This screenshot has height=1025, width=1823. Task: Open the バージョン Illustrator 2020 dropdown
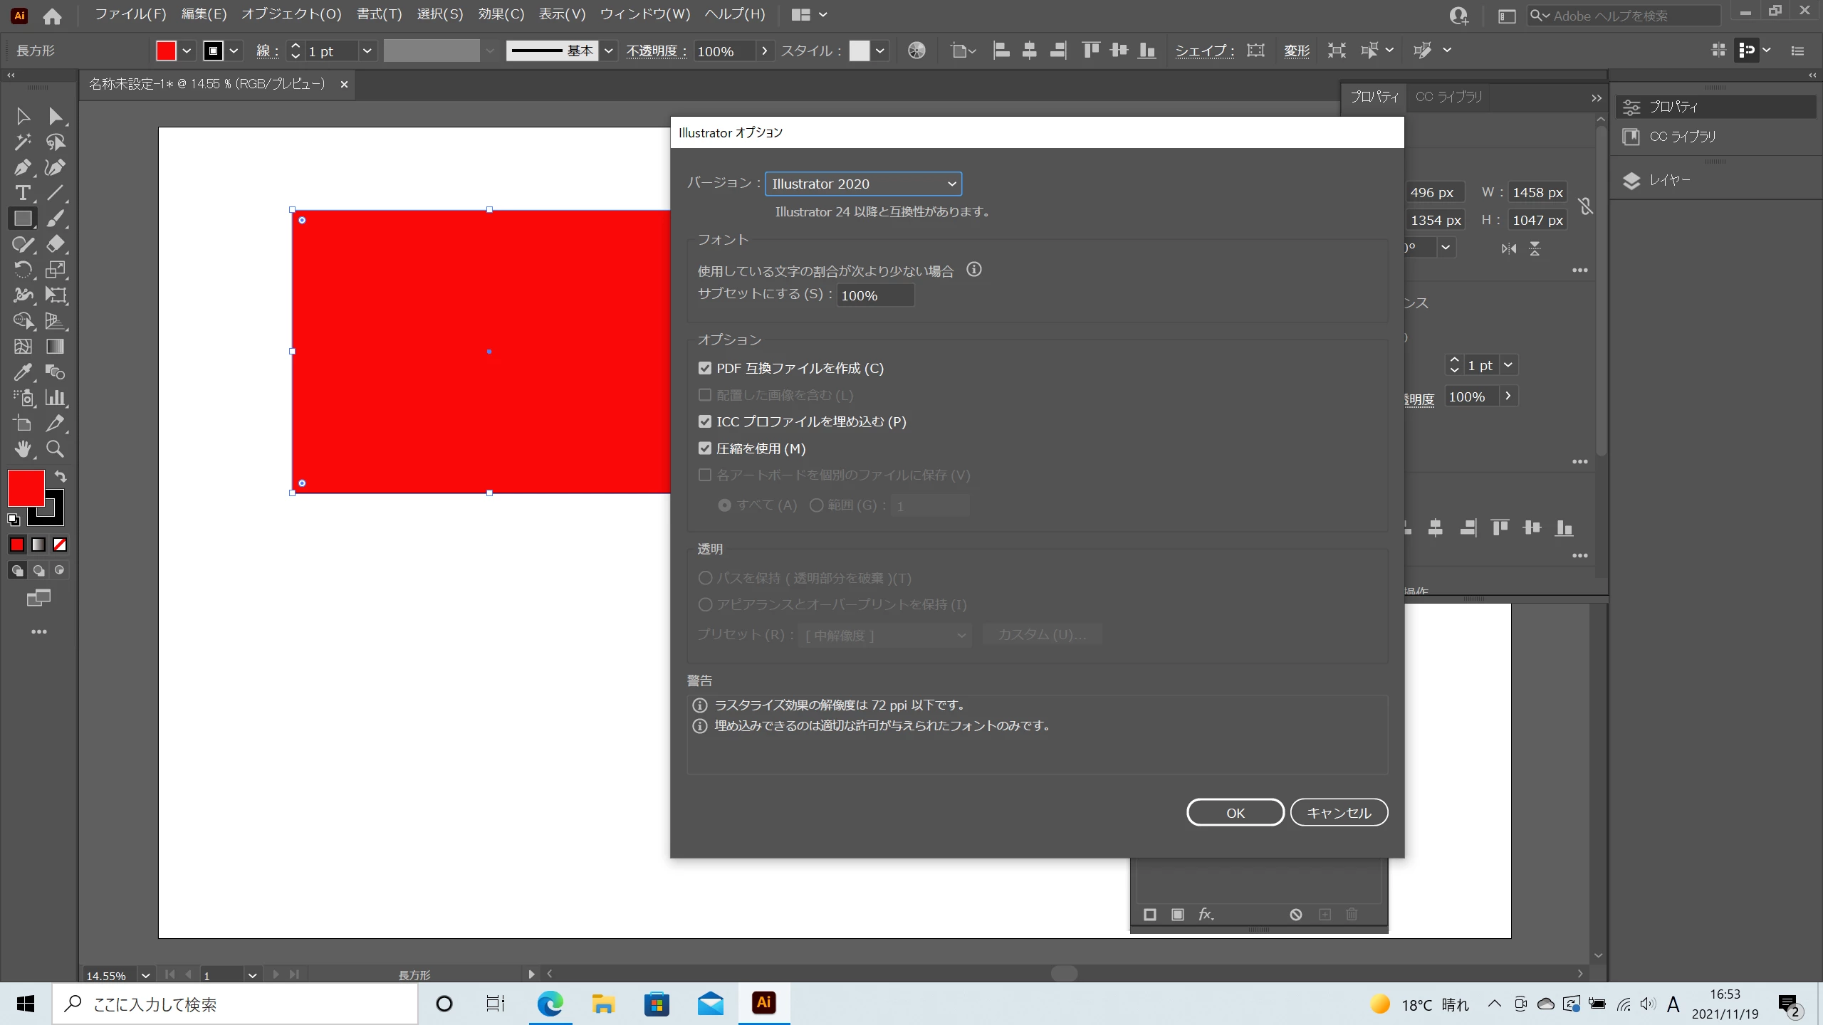[863, 184]
